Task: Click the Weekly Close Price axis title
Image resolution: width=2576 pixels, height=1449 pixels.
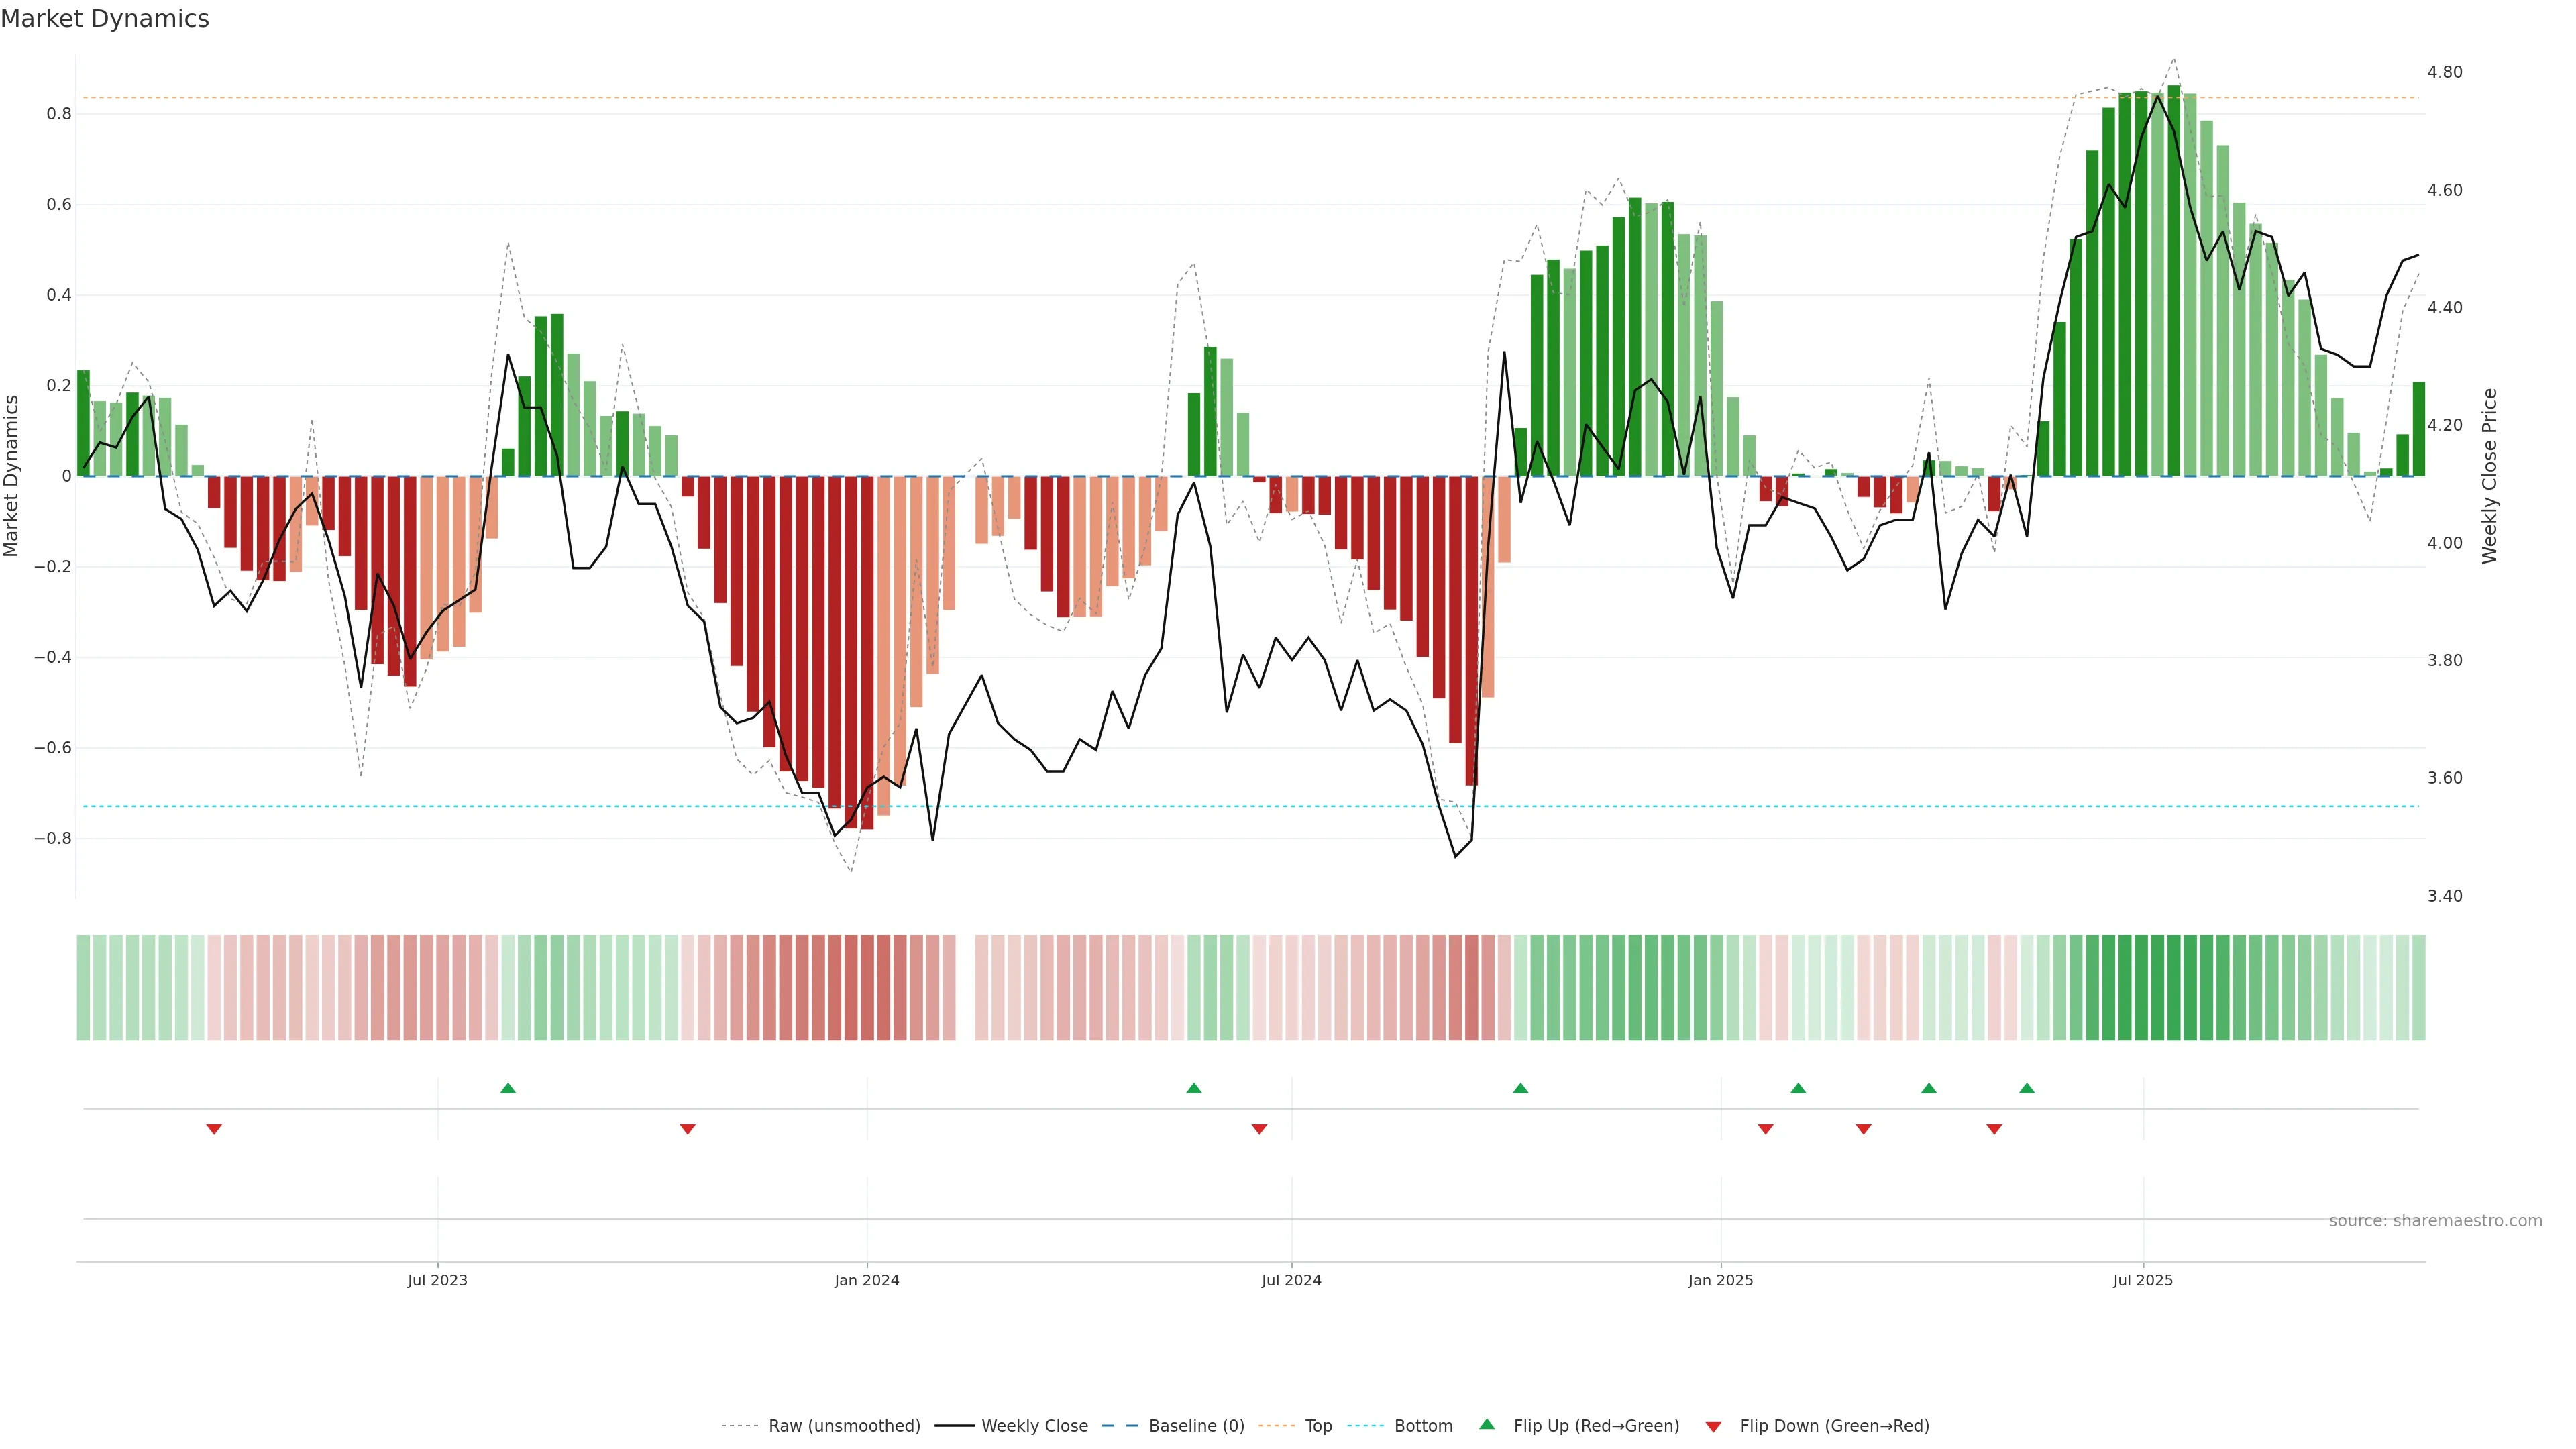Action: tap(2490, 476)
